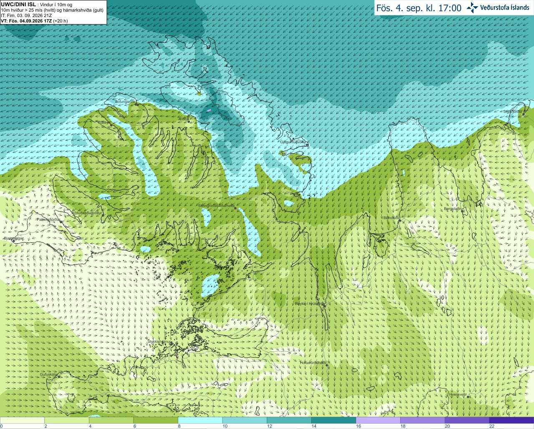Pick the dark purple 22 legend swatch

[x=511, y=420]
